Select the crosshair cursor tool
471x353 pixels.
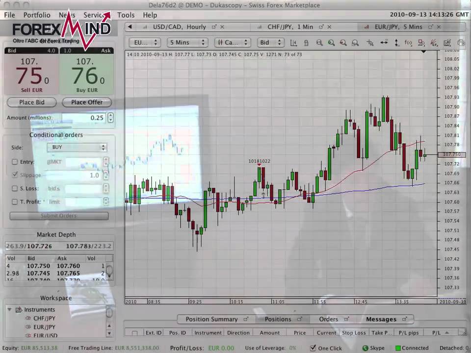click(x=370, y=43)
